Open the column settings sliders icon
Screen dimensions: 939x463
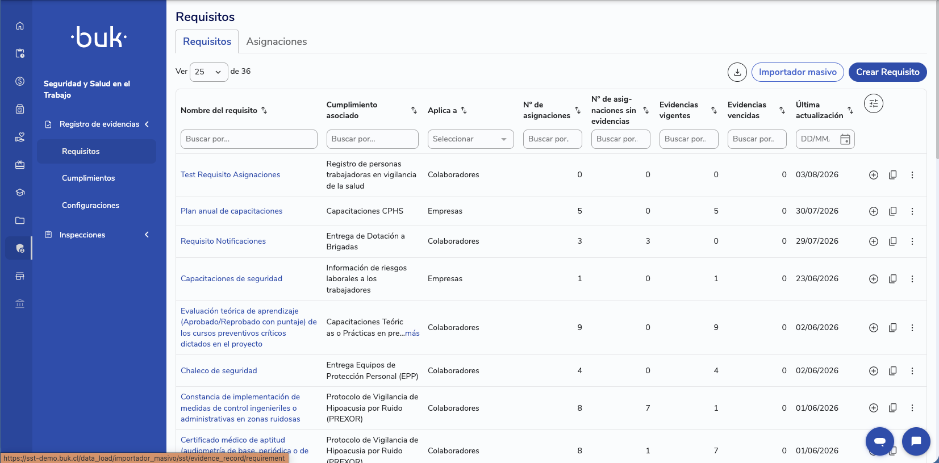click(x=874, y=103)
